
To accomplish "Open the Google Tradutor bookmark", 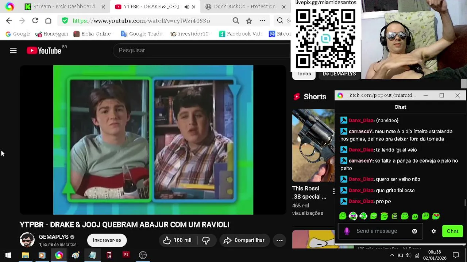I will (142, 34).
